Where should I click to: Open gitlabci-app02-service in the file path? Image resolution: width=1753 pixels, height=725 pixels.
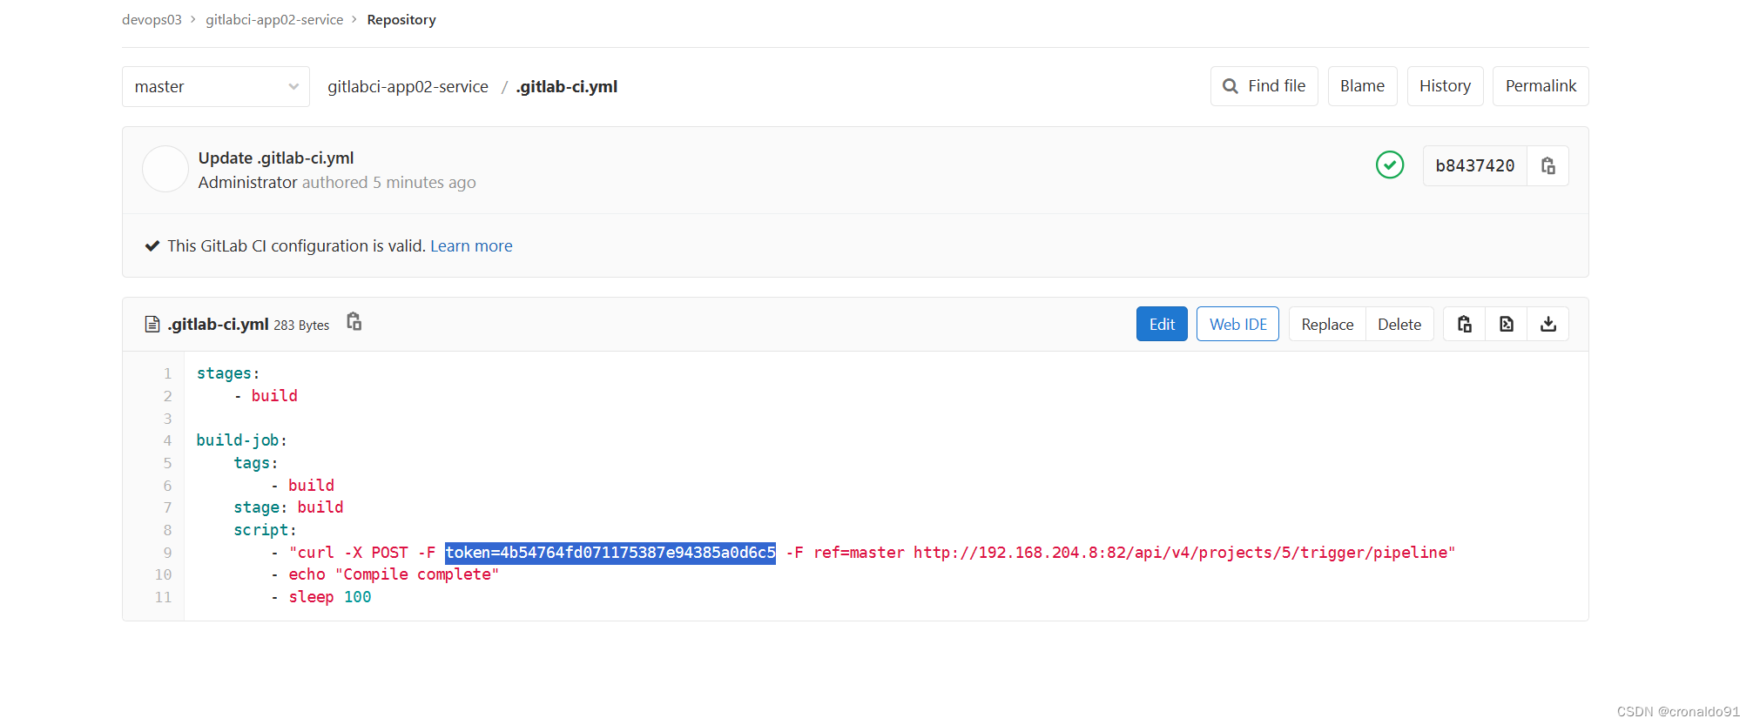[x=408, y=86]
